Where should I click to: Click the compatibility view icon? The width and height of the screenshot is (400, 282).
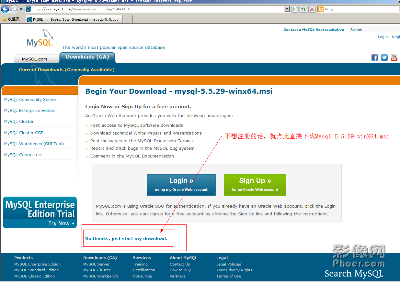point(295,9)
